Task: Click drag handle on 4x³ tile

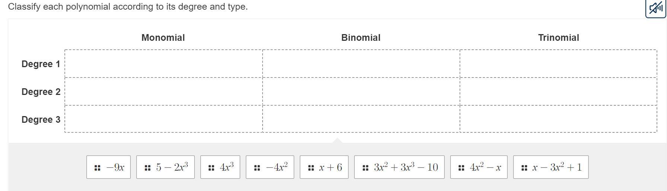Action: (212, 168)
